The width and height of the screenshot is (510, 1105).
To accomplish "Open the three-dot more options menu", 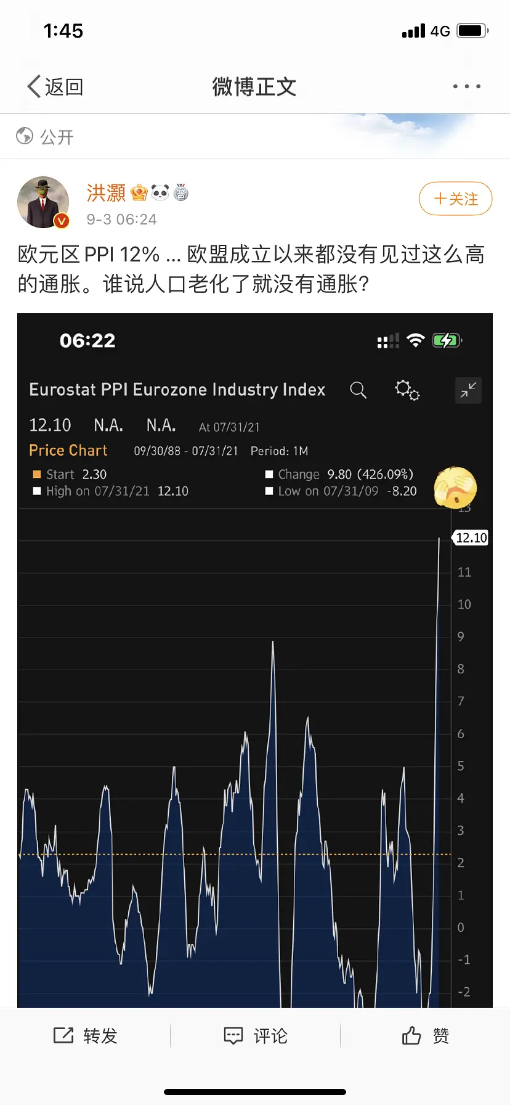I will (x=466, y=86).
